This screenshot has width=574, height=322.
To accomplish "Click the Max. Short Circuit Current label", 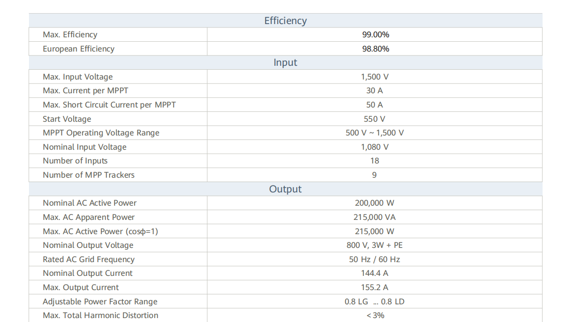I will coord(109,105).
